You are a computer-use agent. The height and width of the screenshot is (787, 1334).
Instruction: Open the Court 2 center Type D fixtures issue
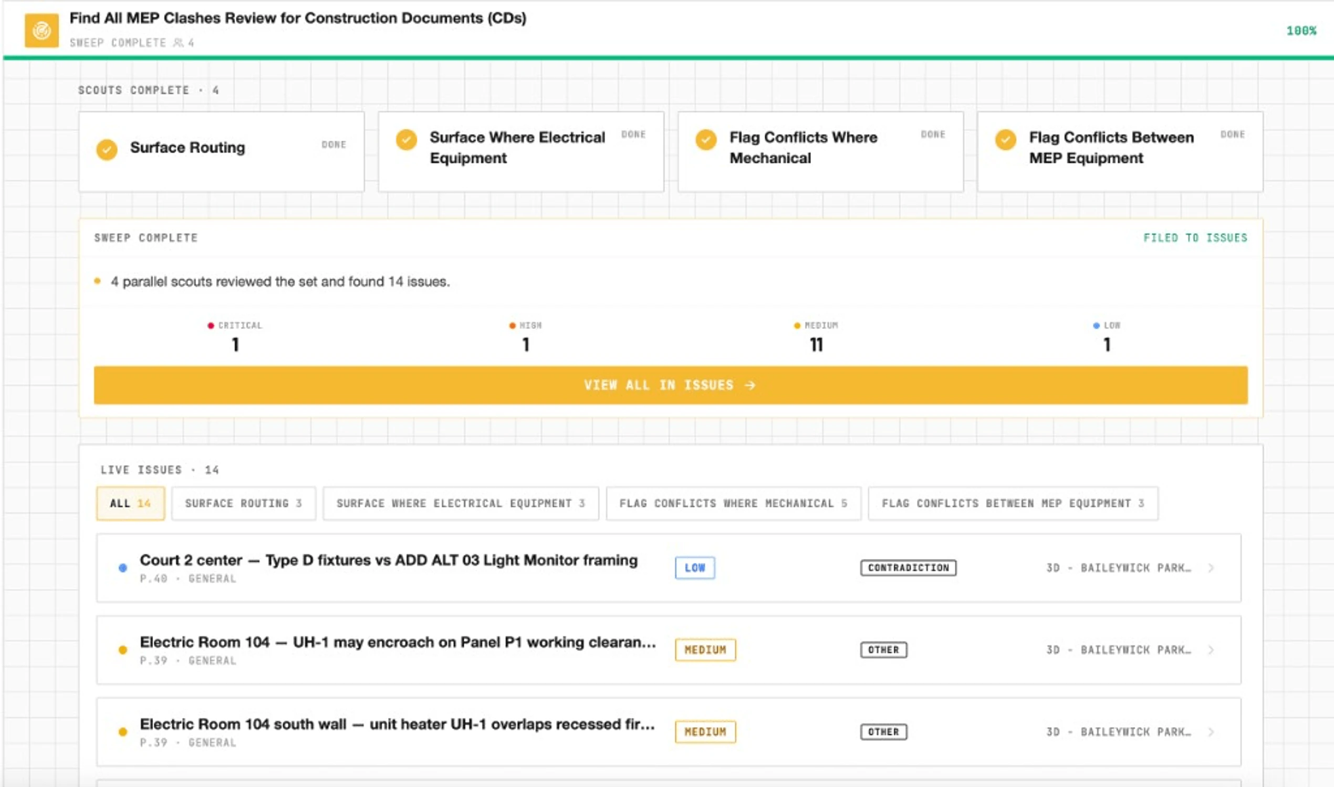pos(669,568)
